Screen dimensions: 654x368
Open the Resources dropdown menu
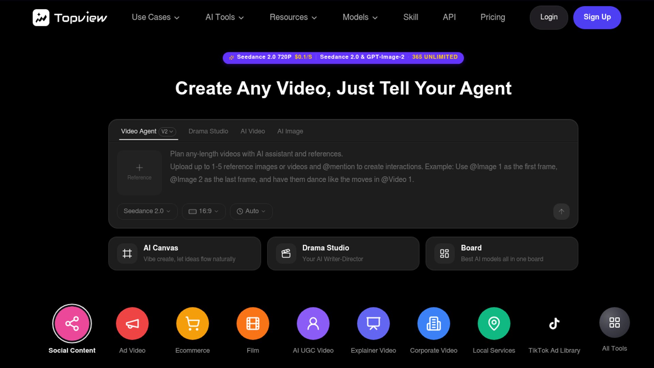coord(293,17)
